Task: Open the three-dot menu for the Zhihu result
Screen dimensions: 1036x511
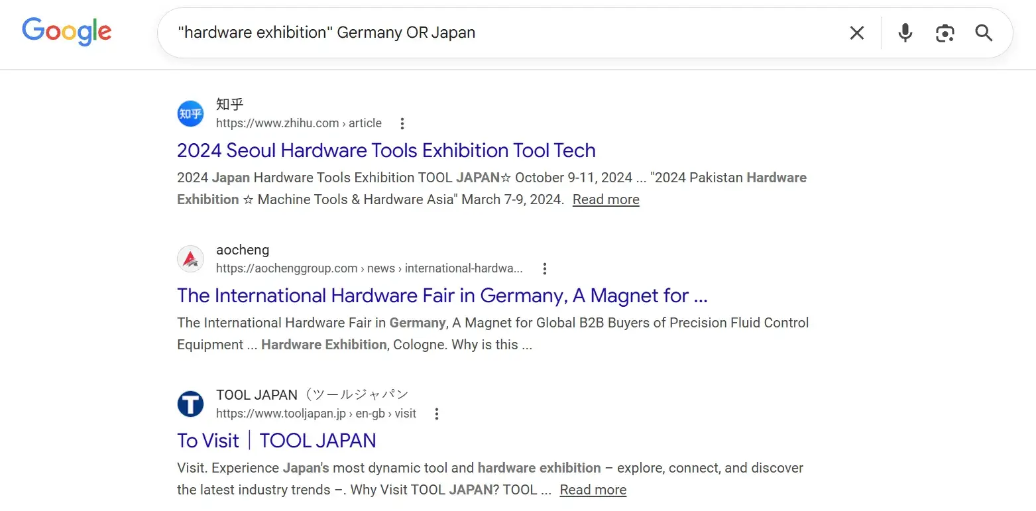Action: coord(402,123)
